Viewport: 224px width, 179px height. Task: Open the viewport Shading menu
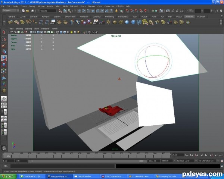pyautogui.click(x=19, y=29)
